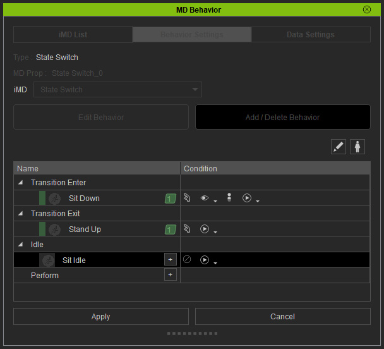Collapse the Transition Exit group

[x=21, y=213]
